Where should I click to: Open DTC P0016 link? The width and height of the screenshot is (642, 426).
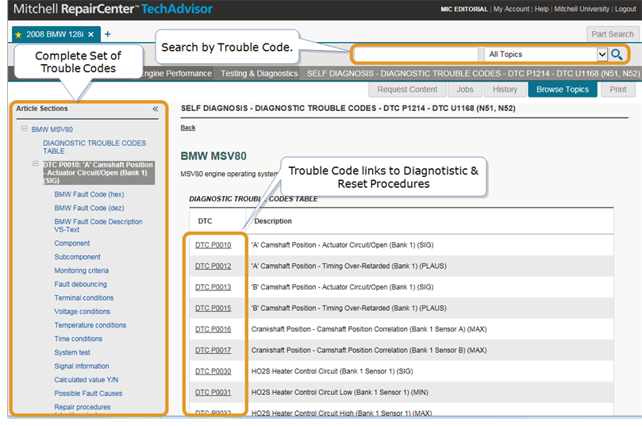tap(213, 329)
